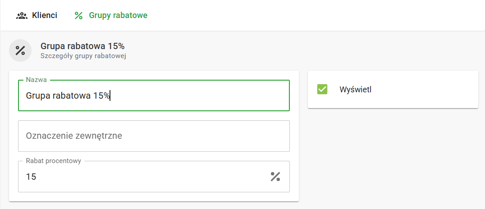Click the green percent icon beside Grupy rabatowe
Viewport: 485px width, 209px height.
pyautogui.click(x=79, y=16)
